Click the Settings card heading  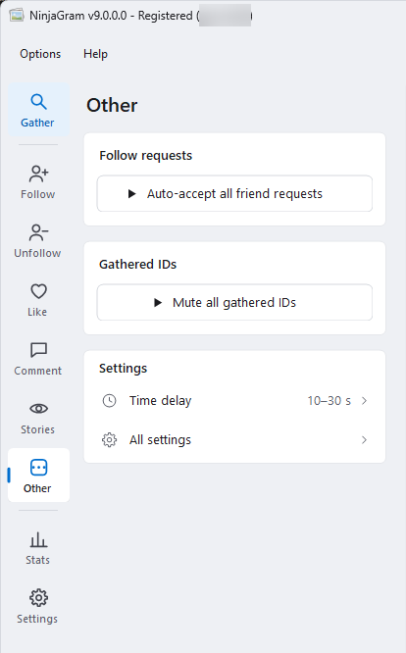click(123, 369)
